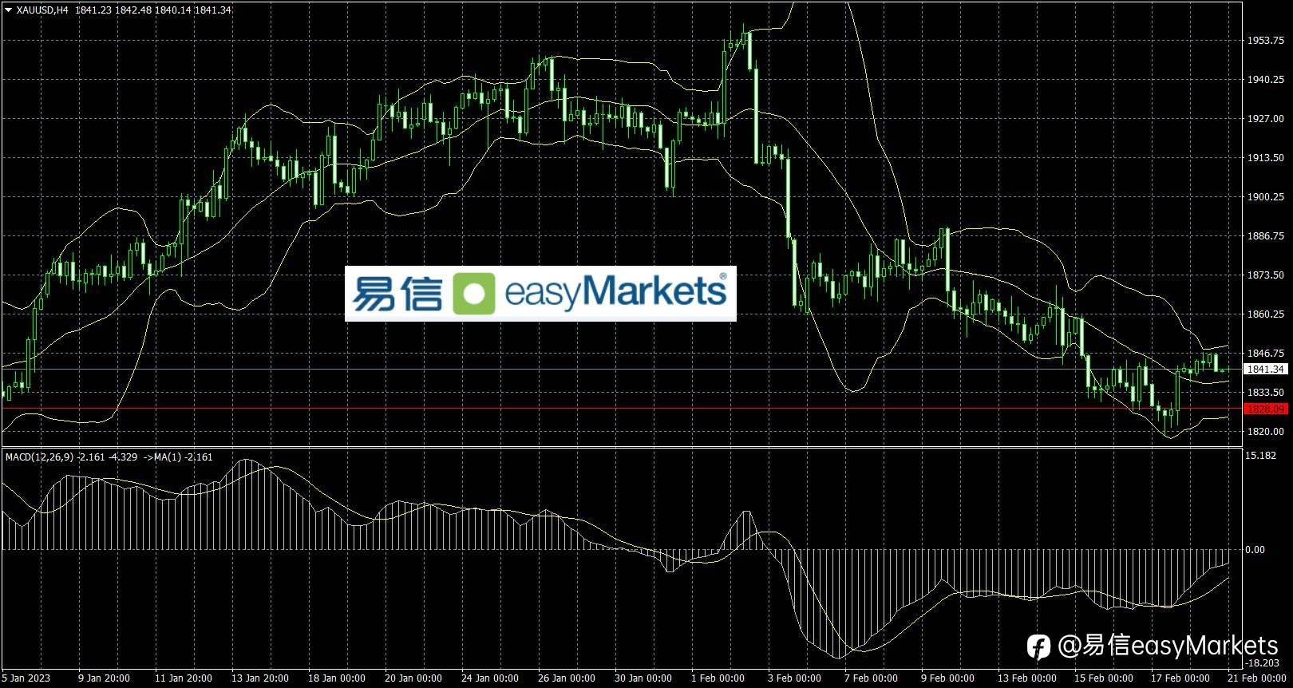Click the 1833.50 price axis value
Viewport: 1293px width, 688px height.
1266,393
